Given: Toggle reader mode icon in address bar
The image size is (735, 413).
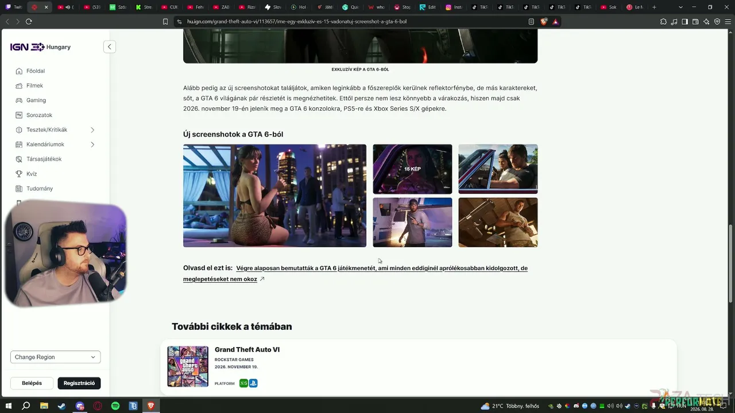Looking at the screenshot, I should (531, 21).
